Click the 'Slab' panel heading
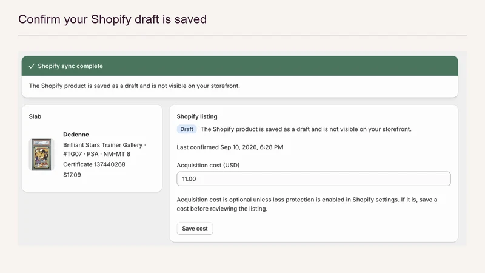Screen dimensions: 485x273 (35, 116)
